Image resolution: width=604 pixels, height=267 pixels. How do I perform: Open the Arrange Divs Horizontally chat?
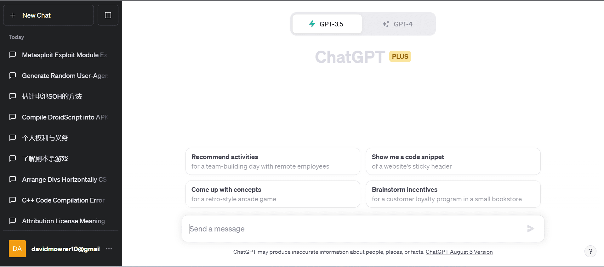pyautogui.click(x=64, y=180)
